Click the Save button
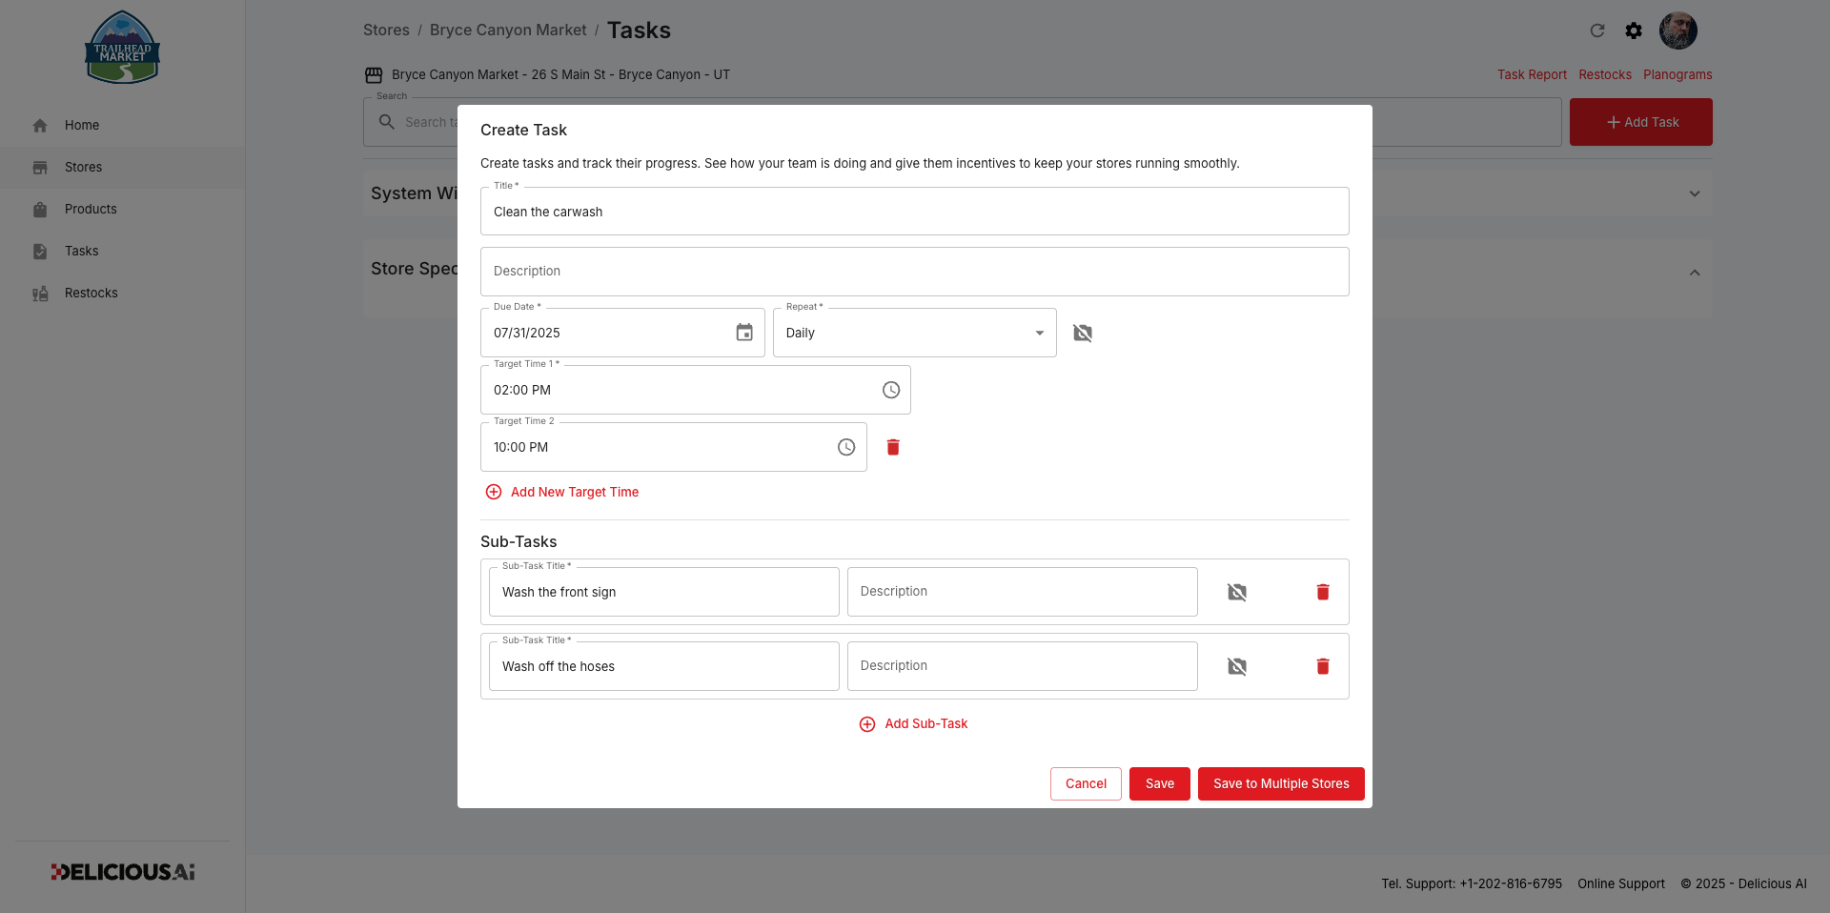Viewport: 1830px width, 913px height. [1160, 783]
